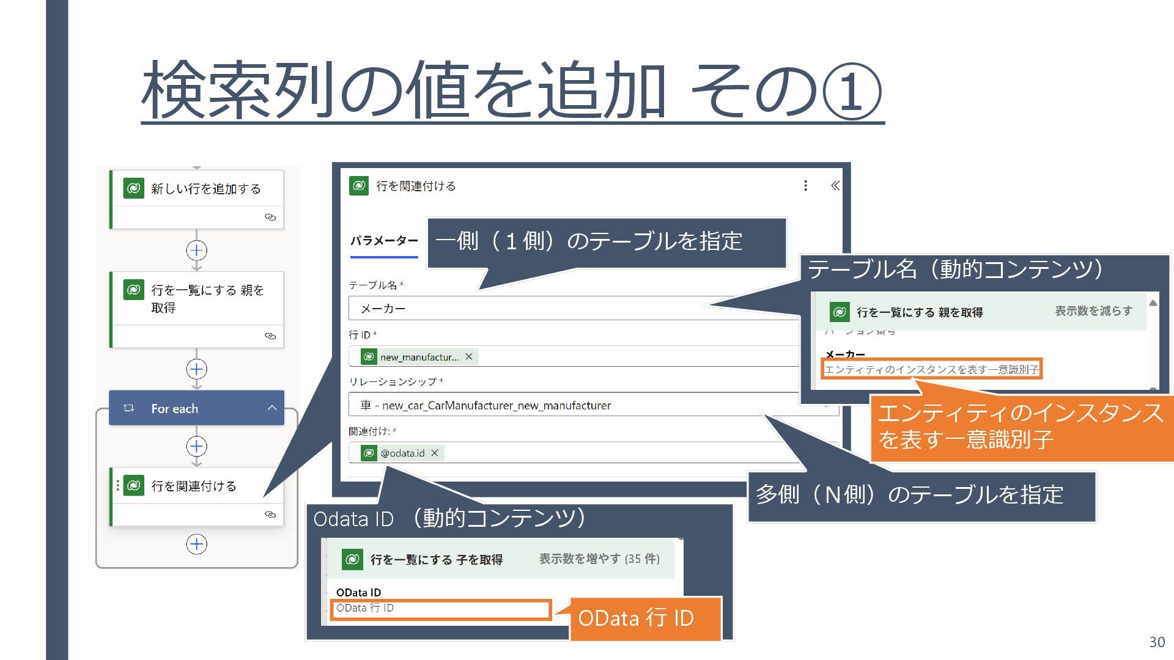This screenshot has width=1174, height=660.
Task: Collapse the For each block chevron
Action: pyautogui.click(x=272, y=408)
